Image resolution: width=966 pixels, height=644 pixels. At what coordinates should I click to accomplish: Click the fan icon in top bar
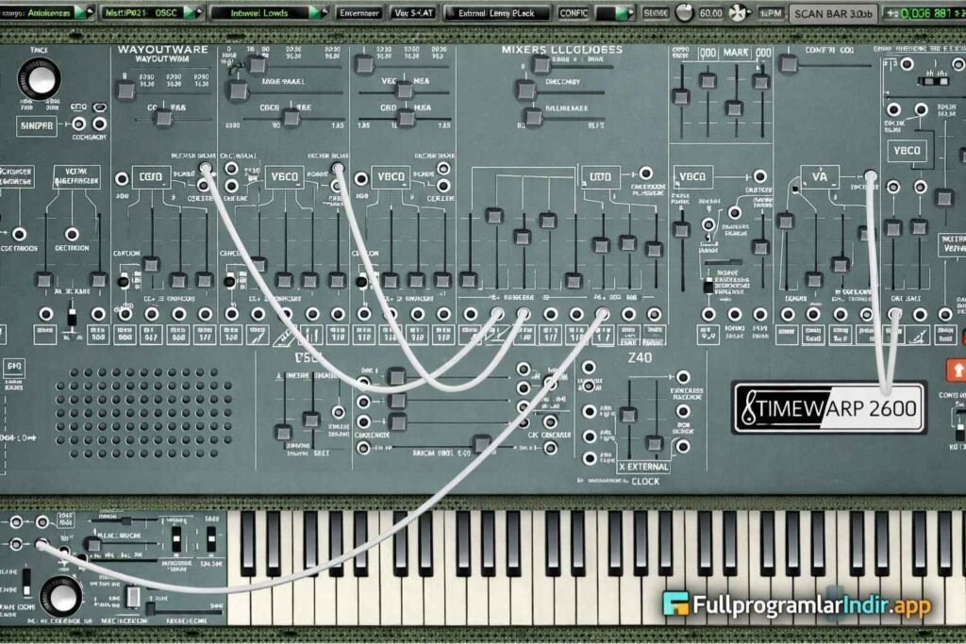(x=741, y=14)
